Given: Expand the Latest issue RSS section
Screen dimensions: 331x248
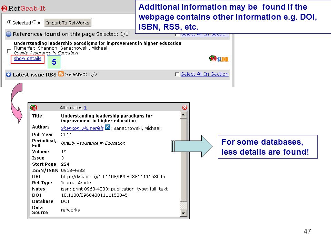Looking at the screenshot, I should pyautogui.click(x=8, y=74).
